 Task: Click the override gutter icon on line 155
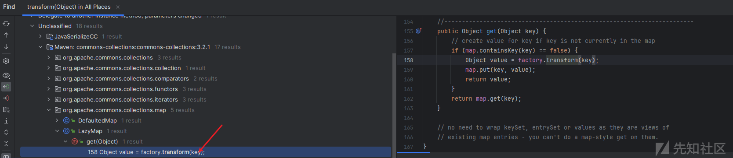pos(418,31)
